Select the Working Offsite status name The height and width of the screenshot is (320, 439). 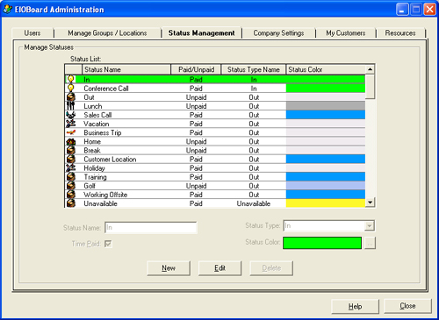[x=105, y=195]
